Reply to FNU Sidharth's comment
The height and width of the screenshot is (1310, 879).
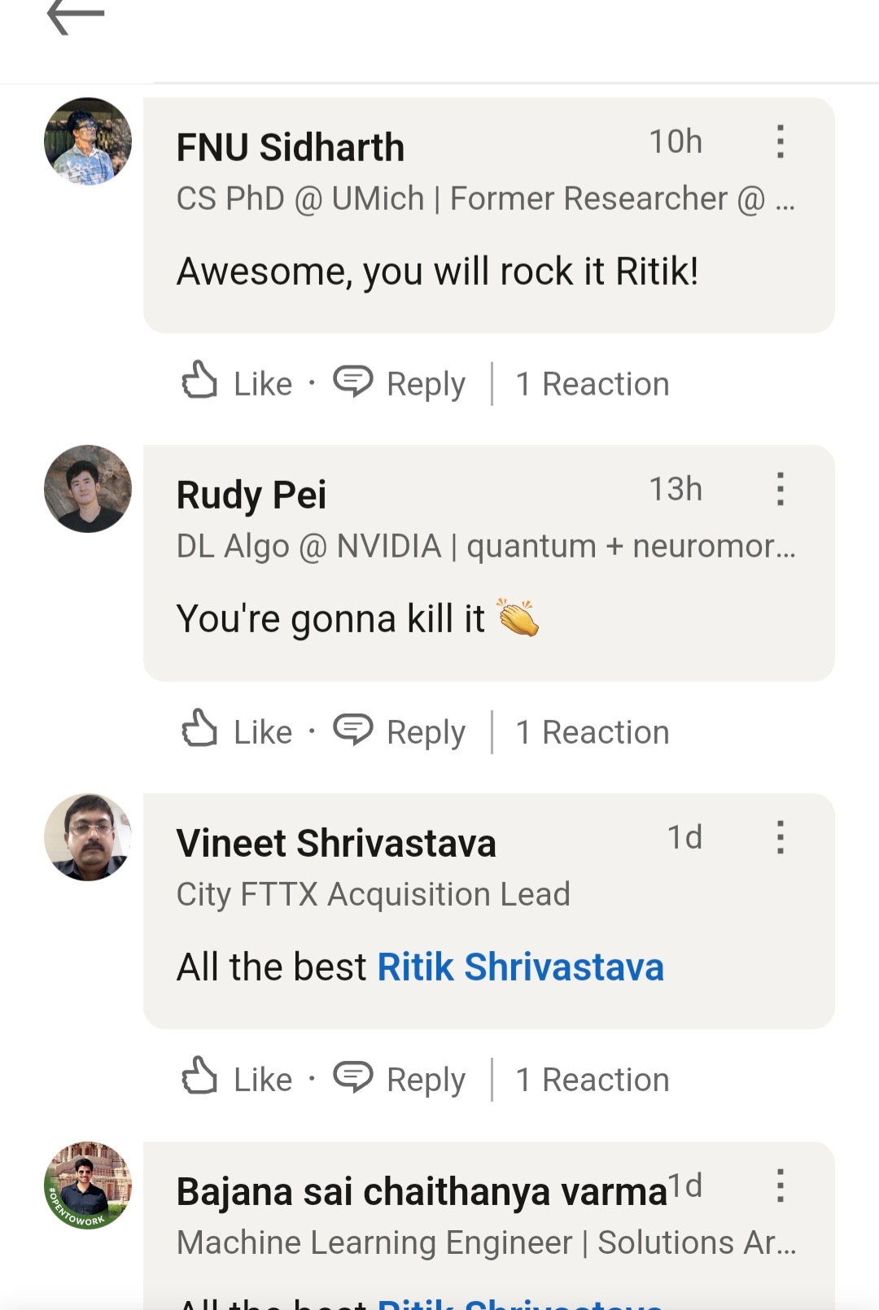click(x=400, y=382)
